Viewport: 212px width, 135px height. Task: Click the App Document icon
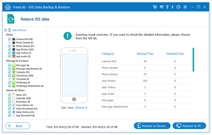[x=14, y=115]
